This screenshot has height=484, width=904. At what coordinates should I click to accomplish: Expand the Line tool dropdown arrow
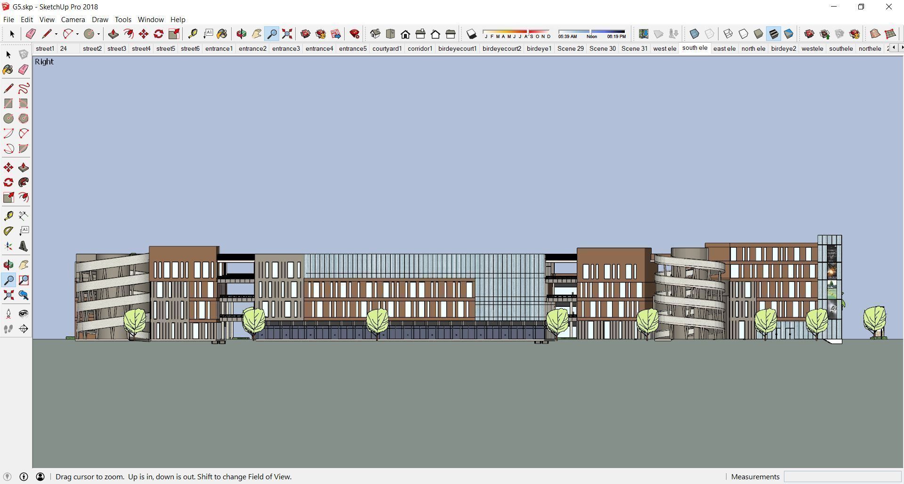pyautogui.click(x=56, y=34)
